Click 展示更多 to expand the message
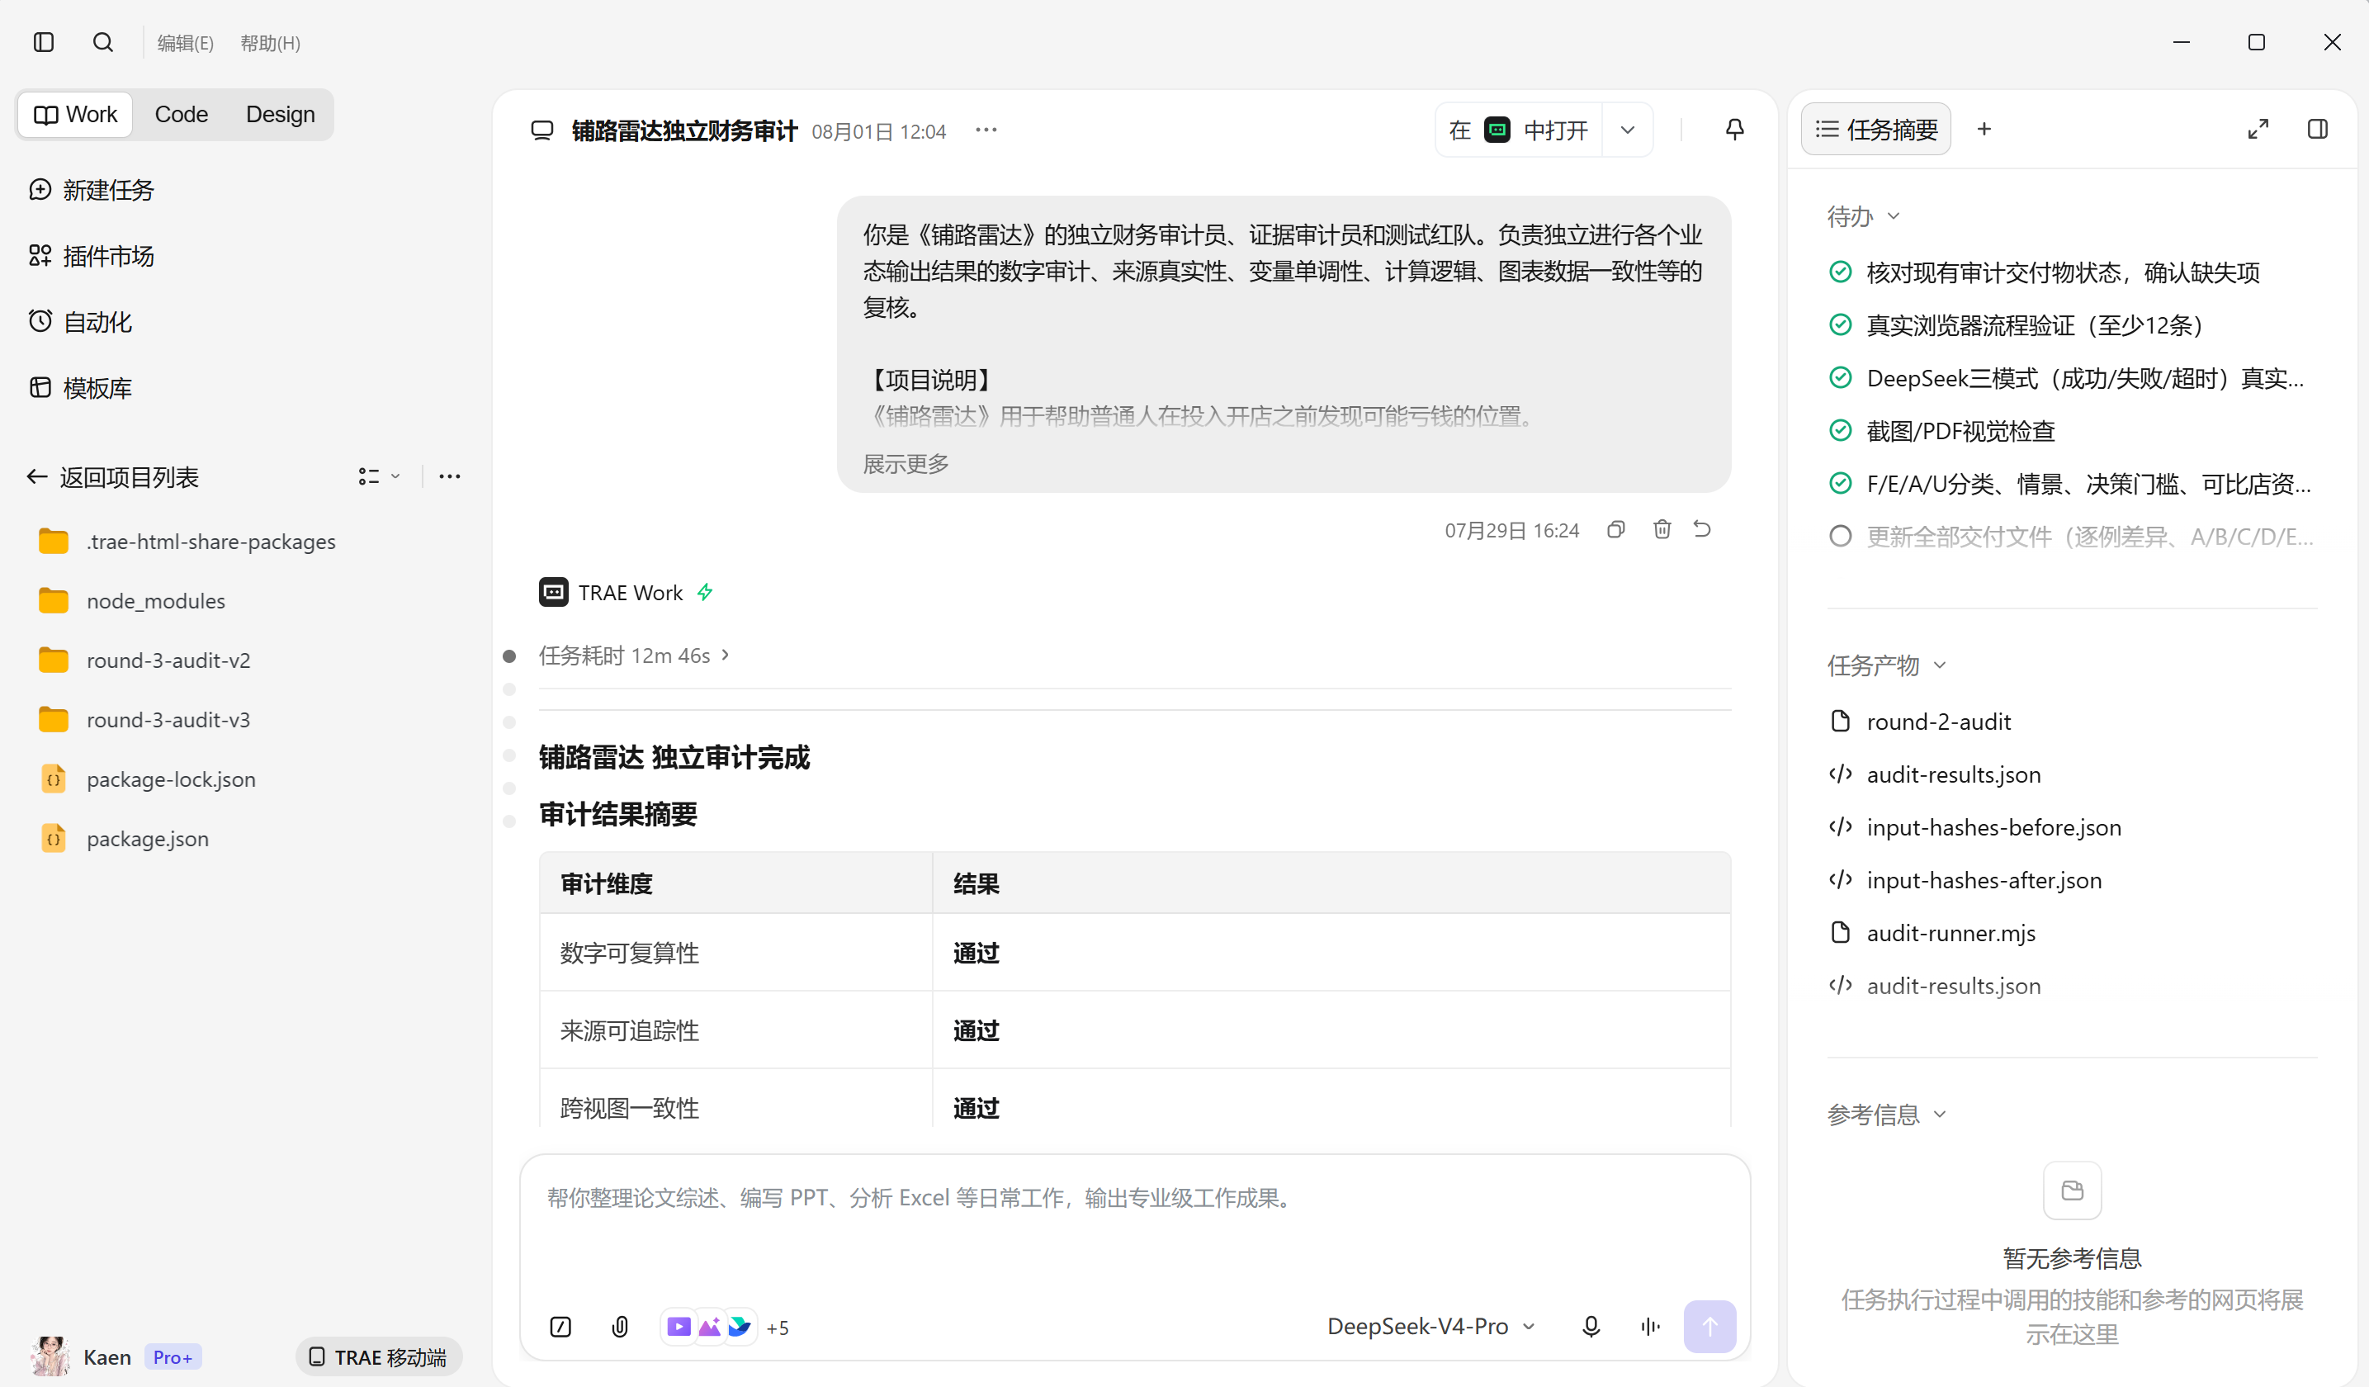Viewport: 2369px width, 1387px height. click(906, 464)
